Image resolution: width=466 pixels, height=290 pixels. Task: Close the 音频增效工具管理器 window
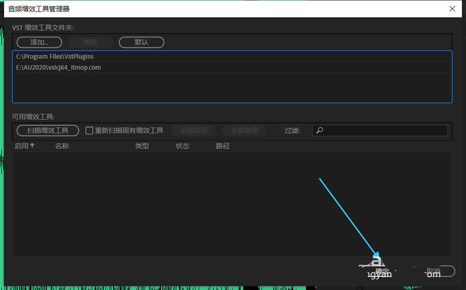pyautogui.click(x=452, y=9)
